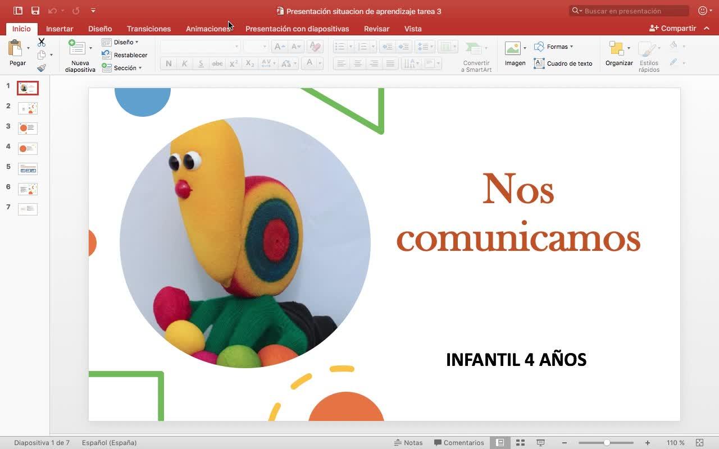Click the Restablecer button

tap(125, 55)
